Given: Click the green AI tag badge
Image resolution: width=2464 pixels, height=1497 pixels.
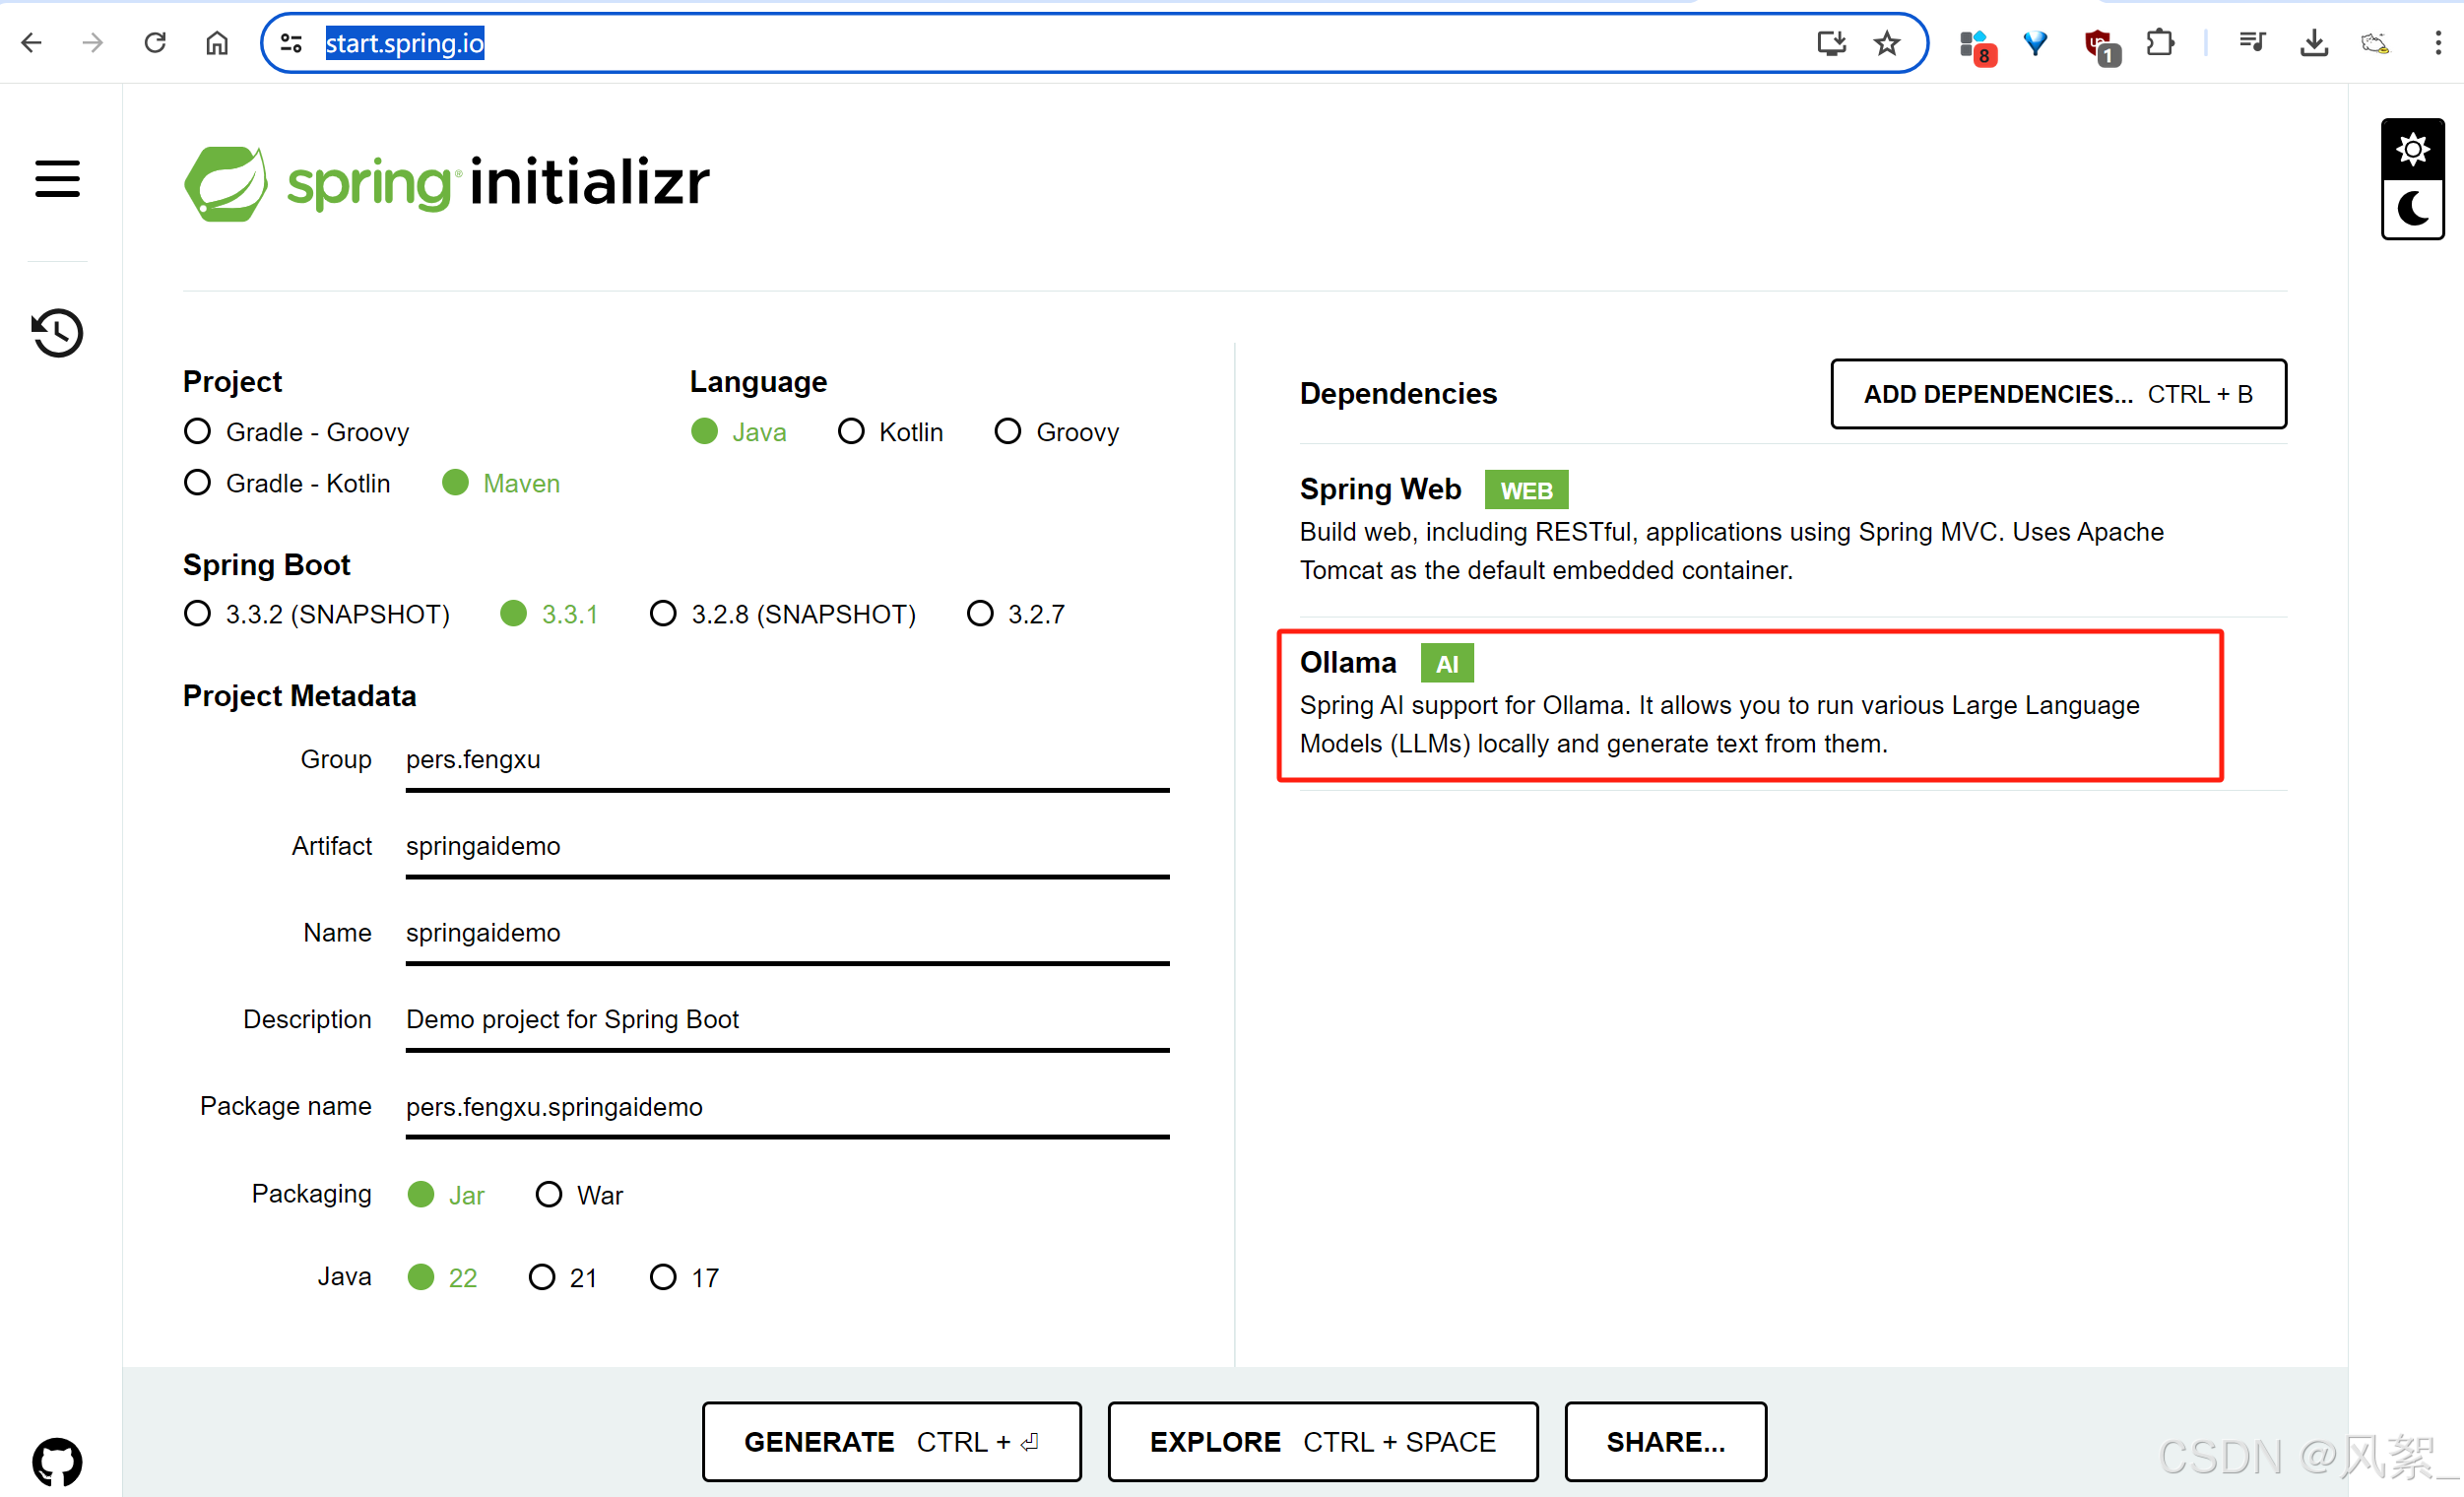Looking at the screenshot, I should coord(1447,663).
